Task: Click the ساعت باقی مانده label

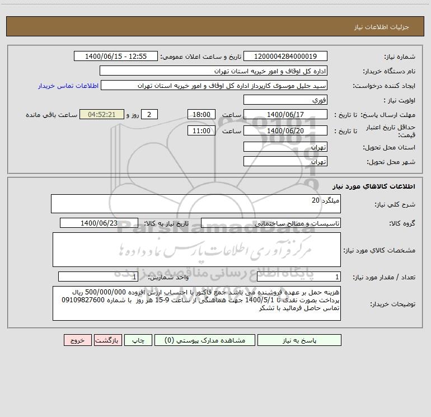Action: pos(51,115)
